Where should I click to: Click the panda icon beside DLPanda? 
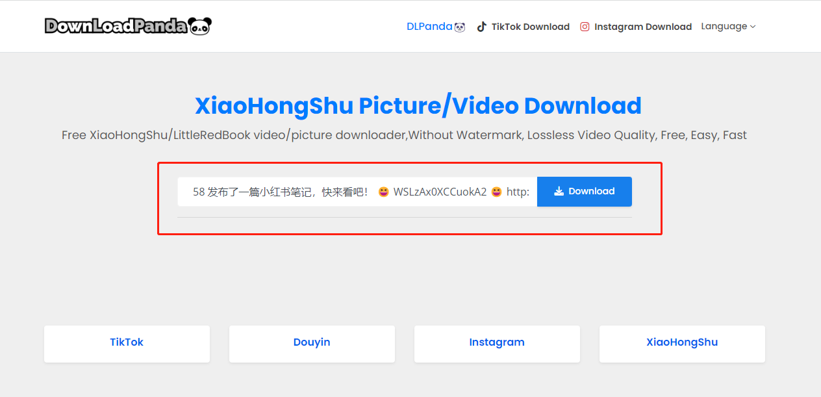click(x=460, y=27)
